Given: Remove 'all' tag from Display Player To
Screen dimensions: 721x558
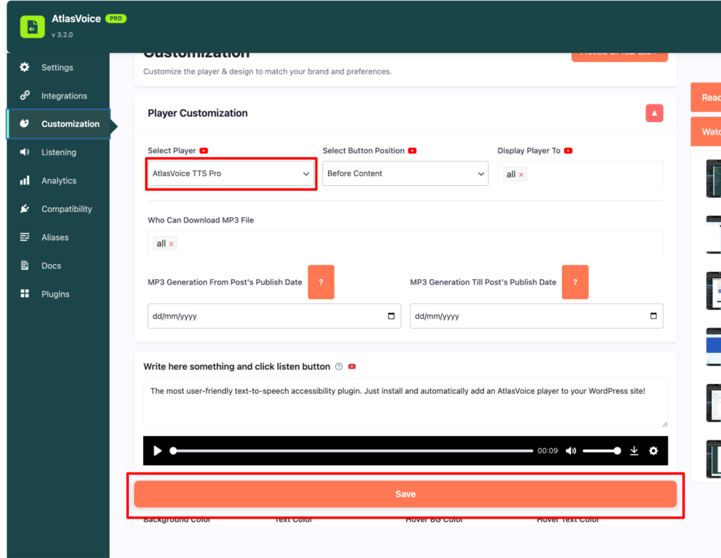Looking at the screenshot, I should pyautogui.click(x=521, y=175).
